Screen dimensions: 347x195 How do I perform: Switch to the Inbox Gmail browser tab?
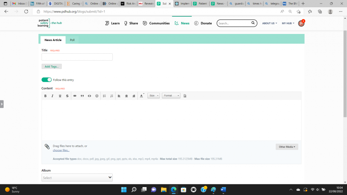click(20, 3)
